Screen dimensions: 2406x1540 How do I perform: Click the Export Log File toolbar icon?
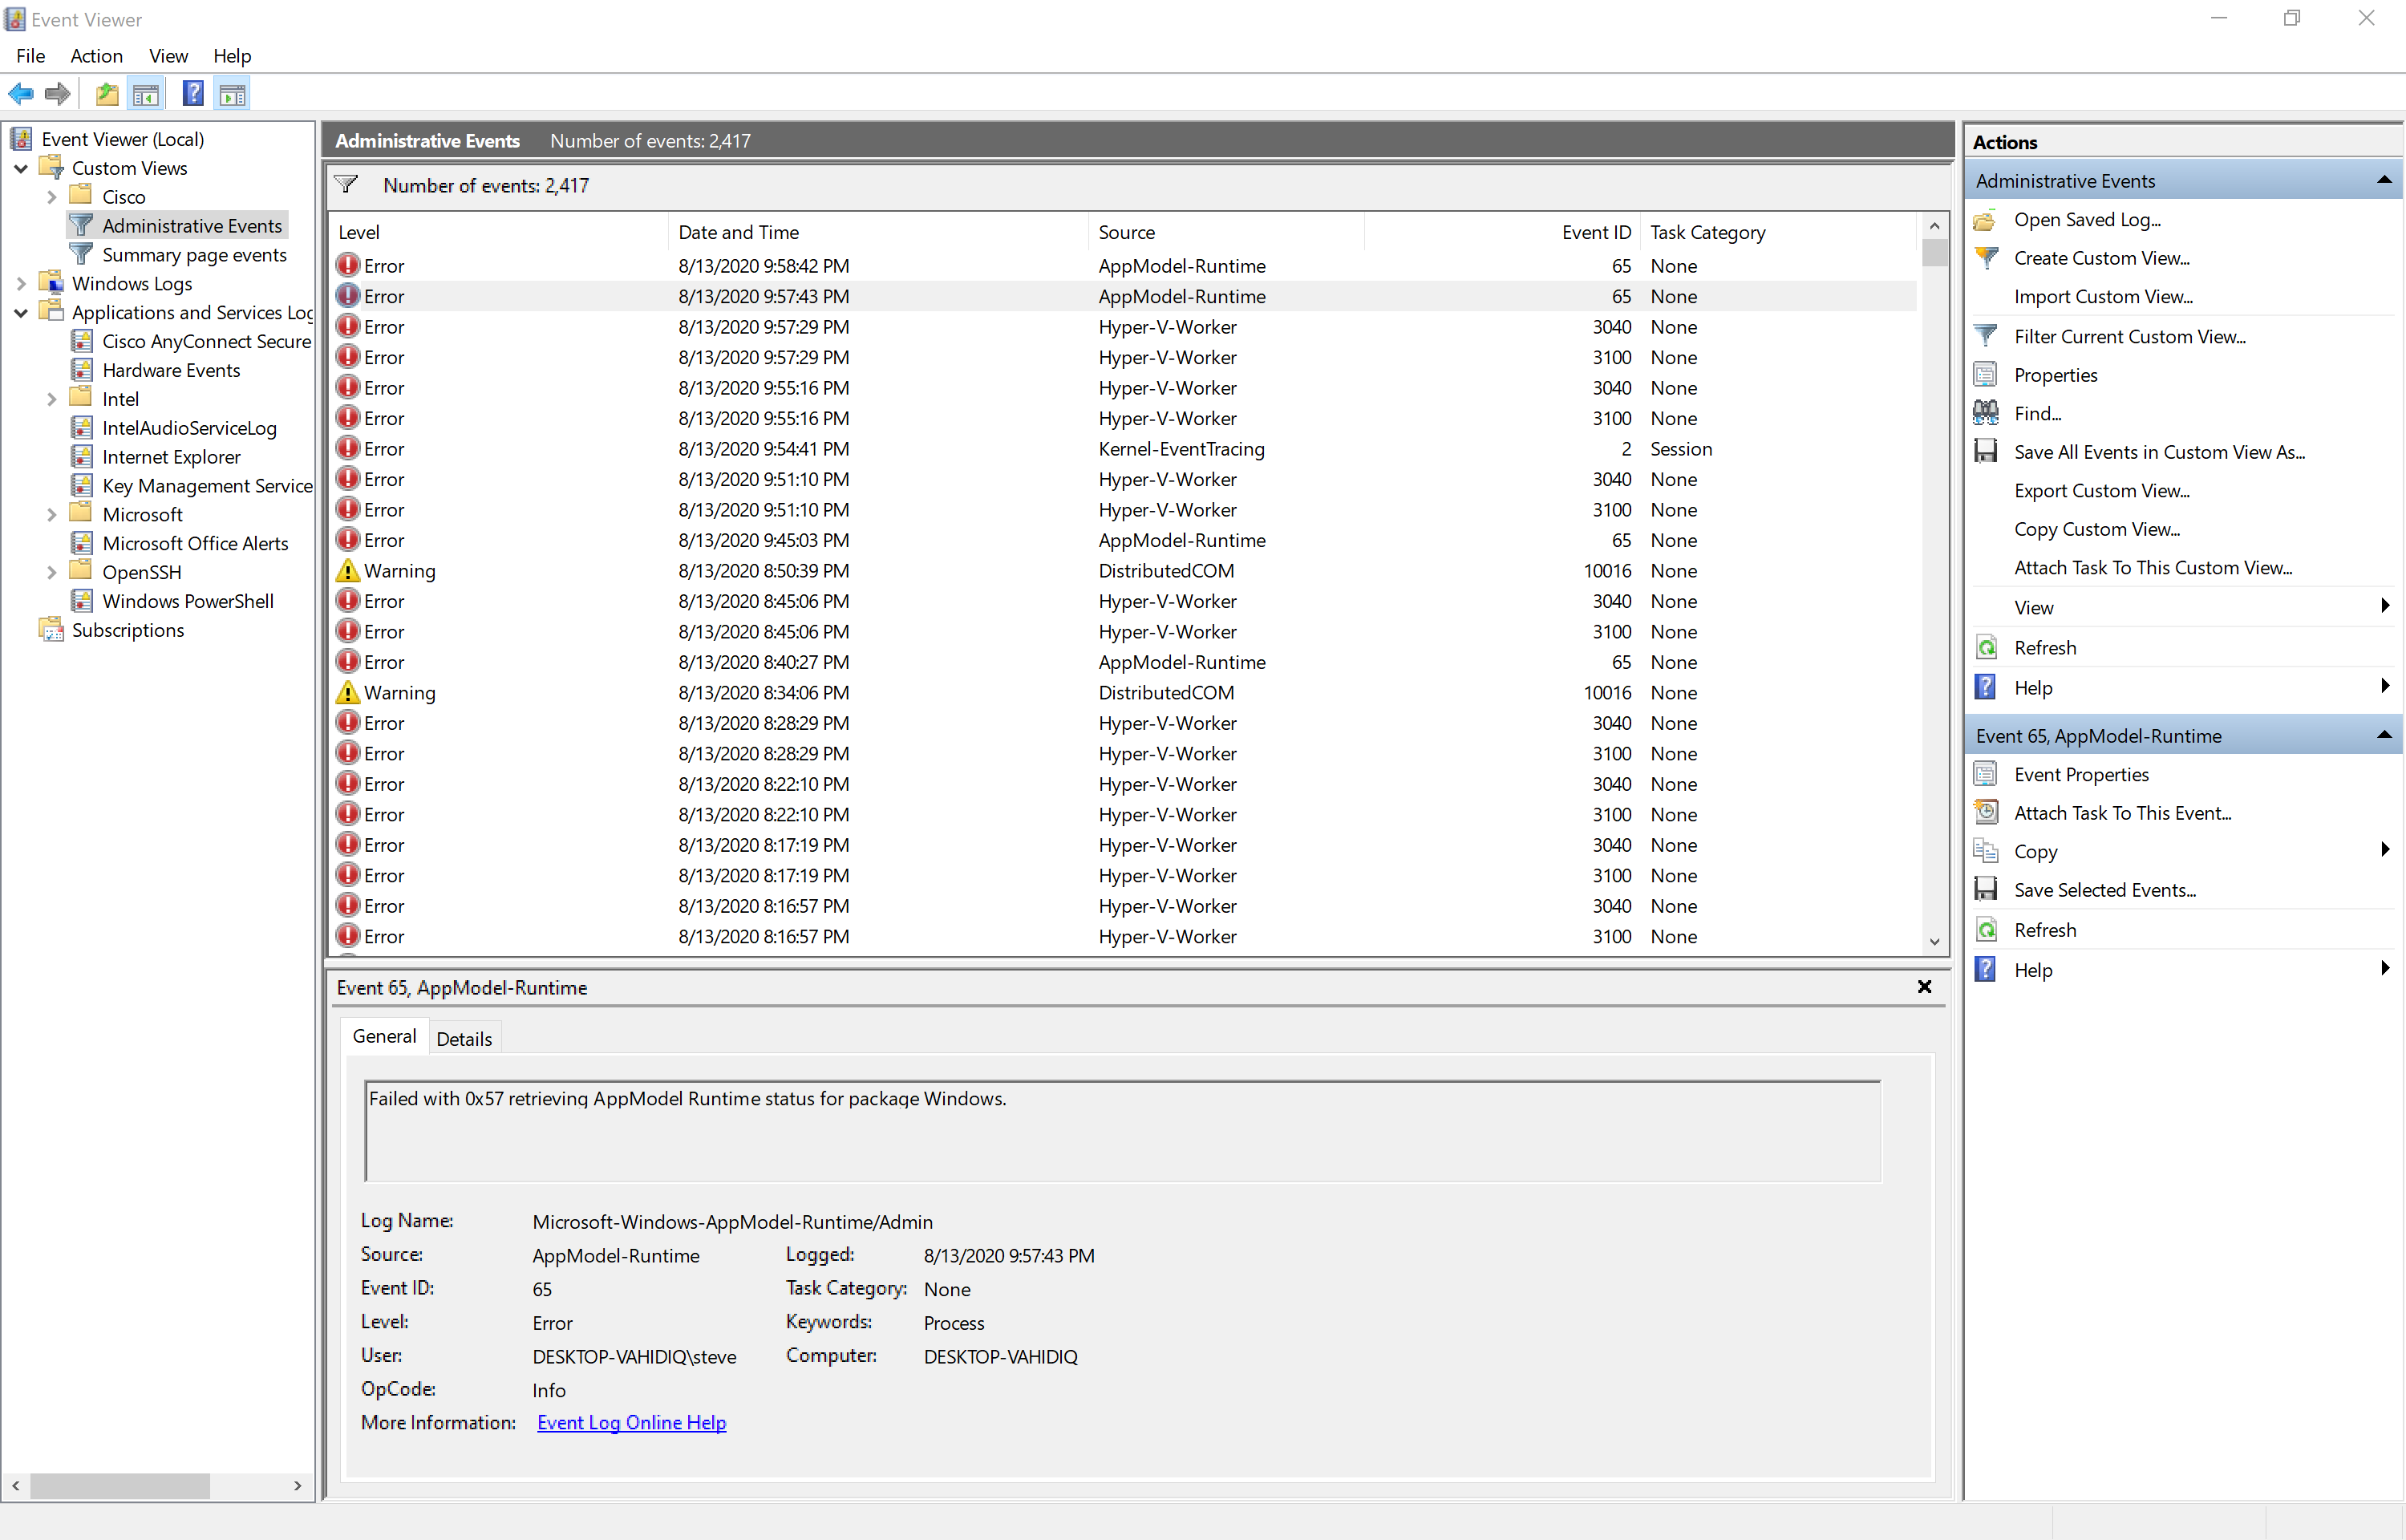pyautogui.click(x=107, y=93)
